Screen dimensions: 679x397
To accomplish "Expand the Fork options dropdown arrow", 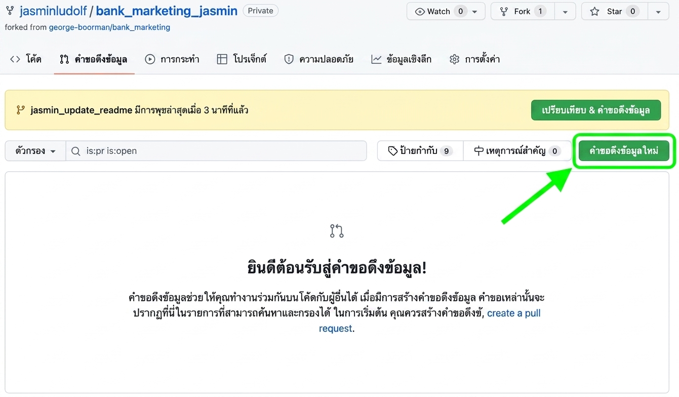I will (x=565, y=12).
